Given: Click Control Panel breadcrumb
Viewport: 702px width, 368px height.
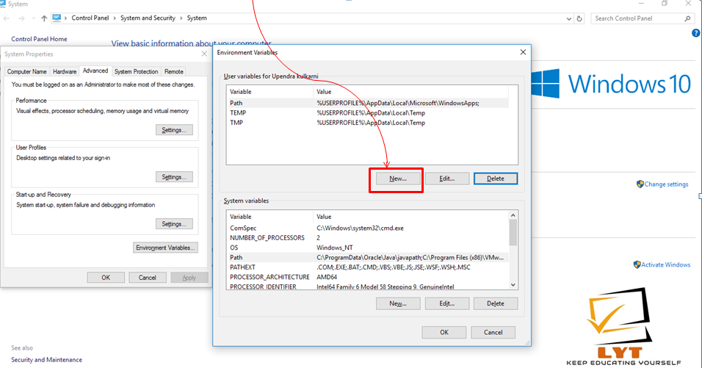Looking at the screenshot, I should pyautogui.click(x=90, y=18).
